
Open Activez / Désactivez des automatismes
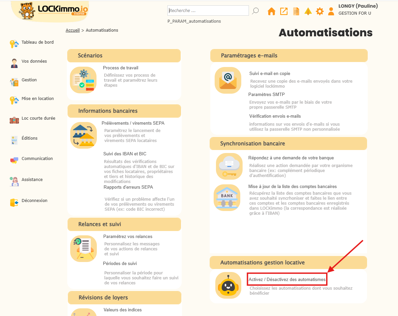click(287, 279)
